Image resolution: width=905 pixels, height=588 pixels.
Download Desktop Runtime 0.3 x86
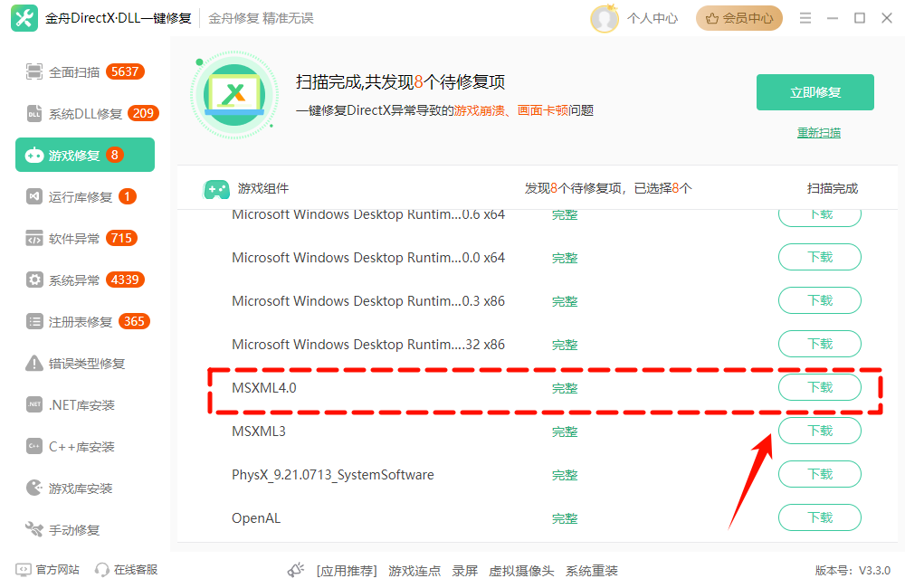coord(820,300)
